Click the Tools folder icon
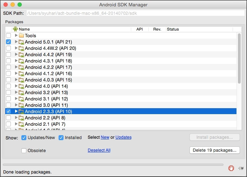This screenshot has height=177, width=247. [21, 35]
